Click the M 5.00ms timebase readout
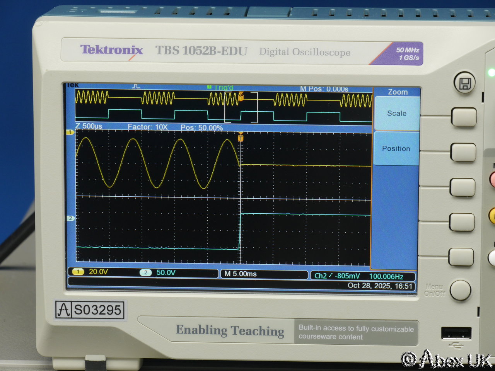 [x=241, y=274]
